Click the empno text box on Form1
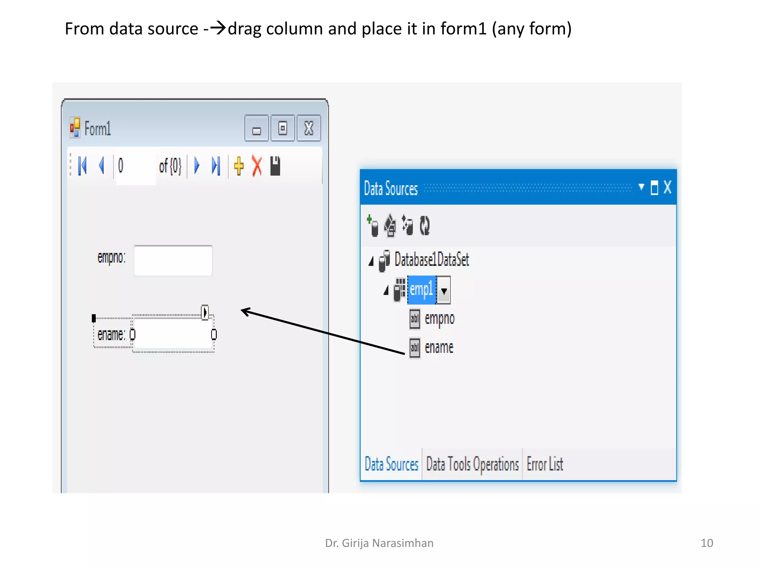 click(x=173, y=260)
